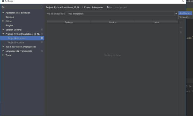Expand the Appearance & Behavior section
Viewport: 193px width, 116px height.
tap(3, 13)
